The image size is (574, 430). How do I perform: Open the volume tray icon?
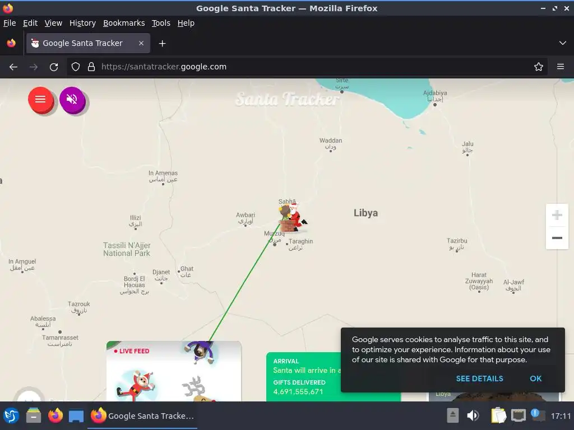[473, 416]
